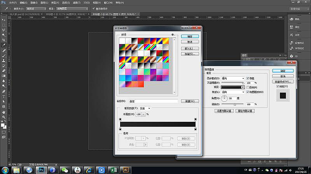311x174 pixels.
Task: Select the Type (T) tool
Action: coord(4,96)
